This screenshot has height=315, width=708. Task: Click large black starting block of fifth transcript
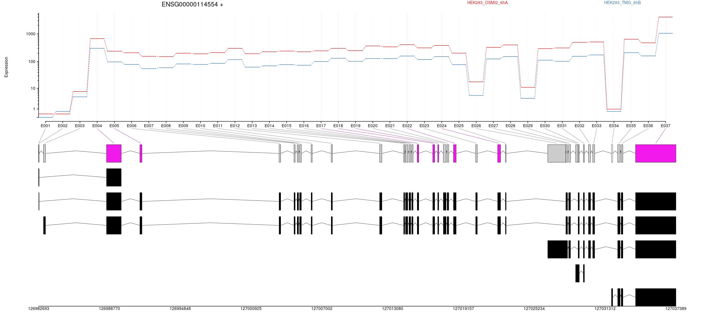point(558,249)
